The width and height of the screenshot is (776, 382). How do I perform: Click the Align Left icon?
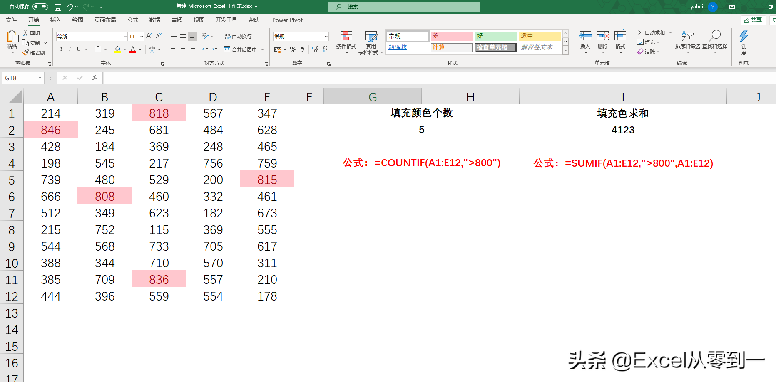coord(174,49)
